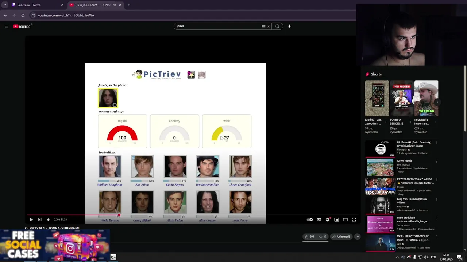Dislike the video (5)
467x262 pixels.
click(x=322, y=237)
